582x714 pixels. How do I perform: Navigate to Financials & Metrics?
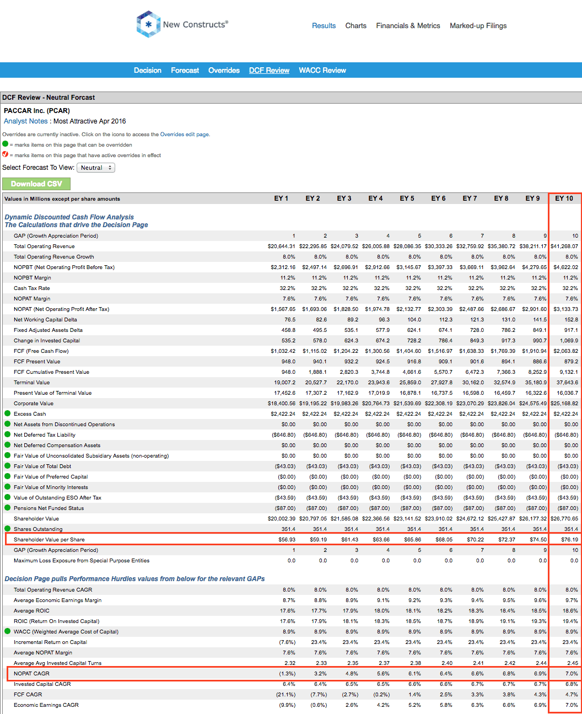point(408,25)
